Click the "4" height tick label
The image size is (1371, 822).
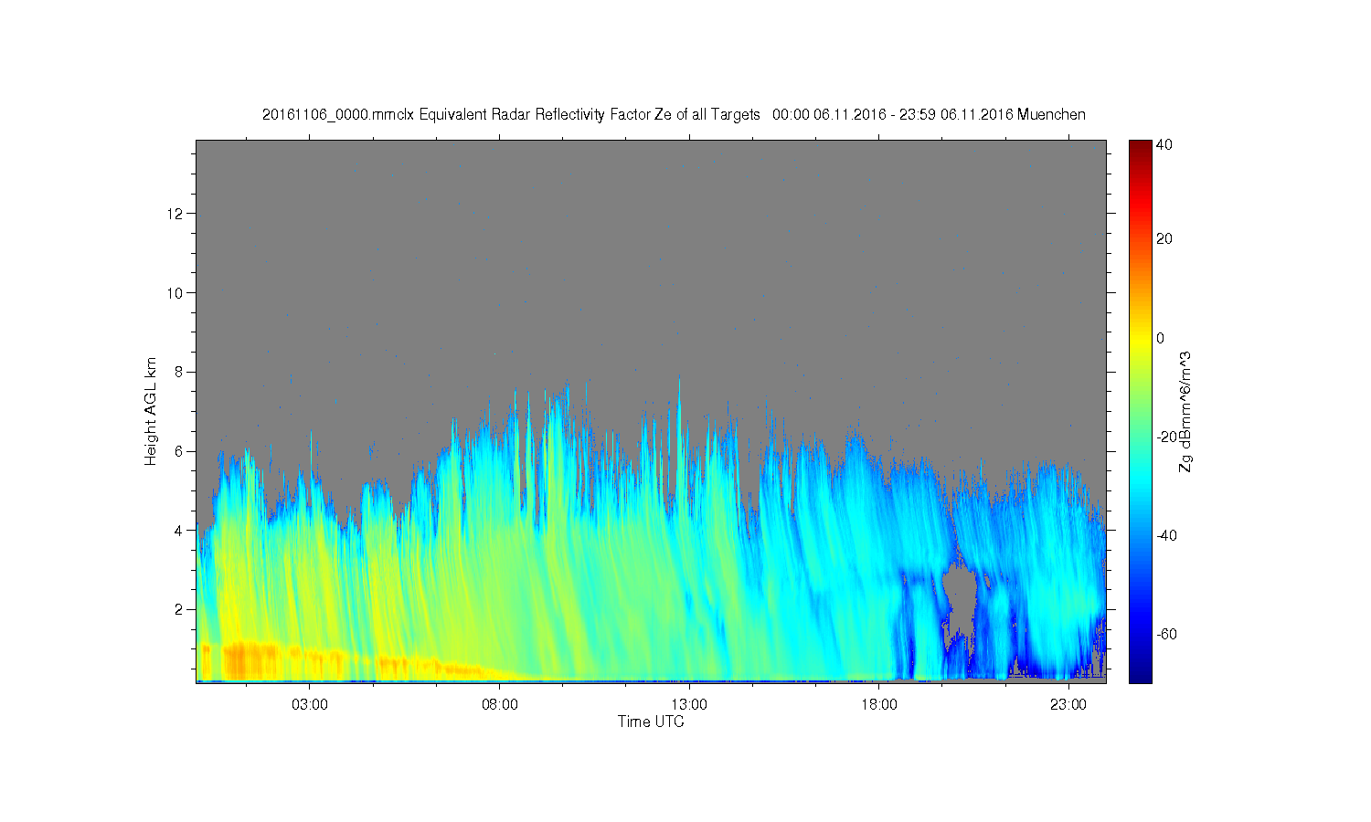tap(181, 530)
